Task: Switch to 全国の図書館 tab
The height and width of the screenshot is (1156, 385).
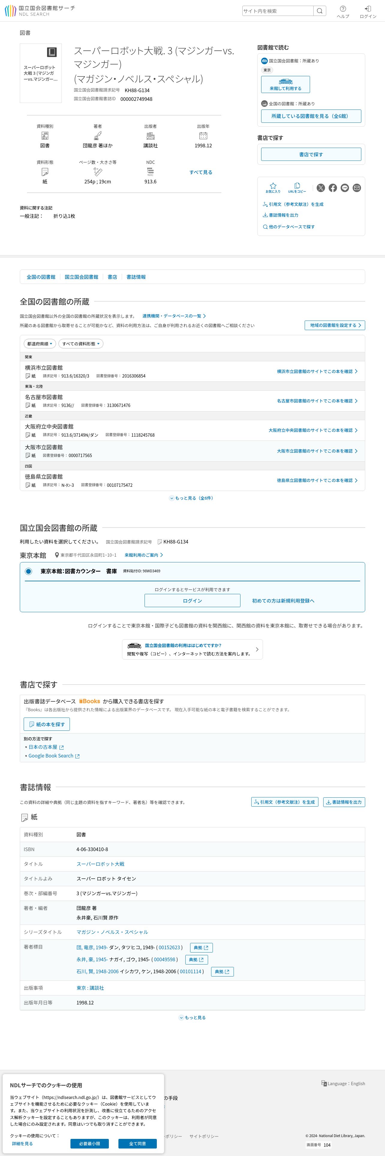Action: (41, 277)
